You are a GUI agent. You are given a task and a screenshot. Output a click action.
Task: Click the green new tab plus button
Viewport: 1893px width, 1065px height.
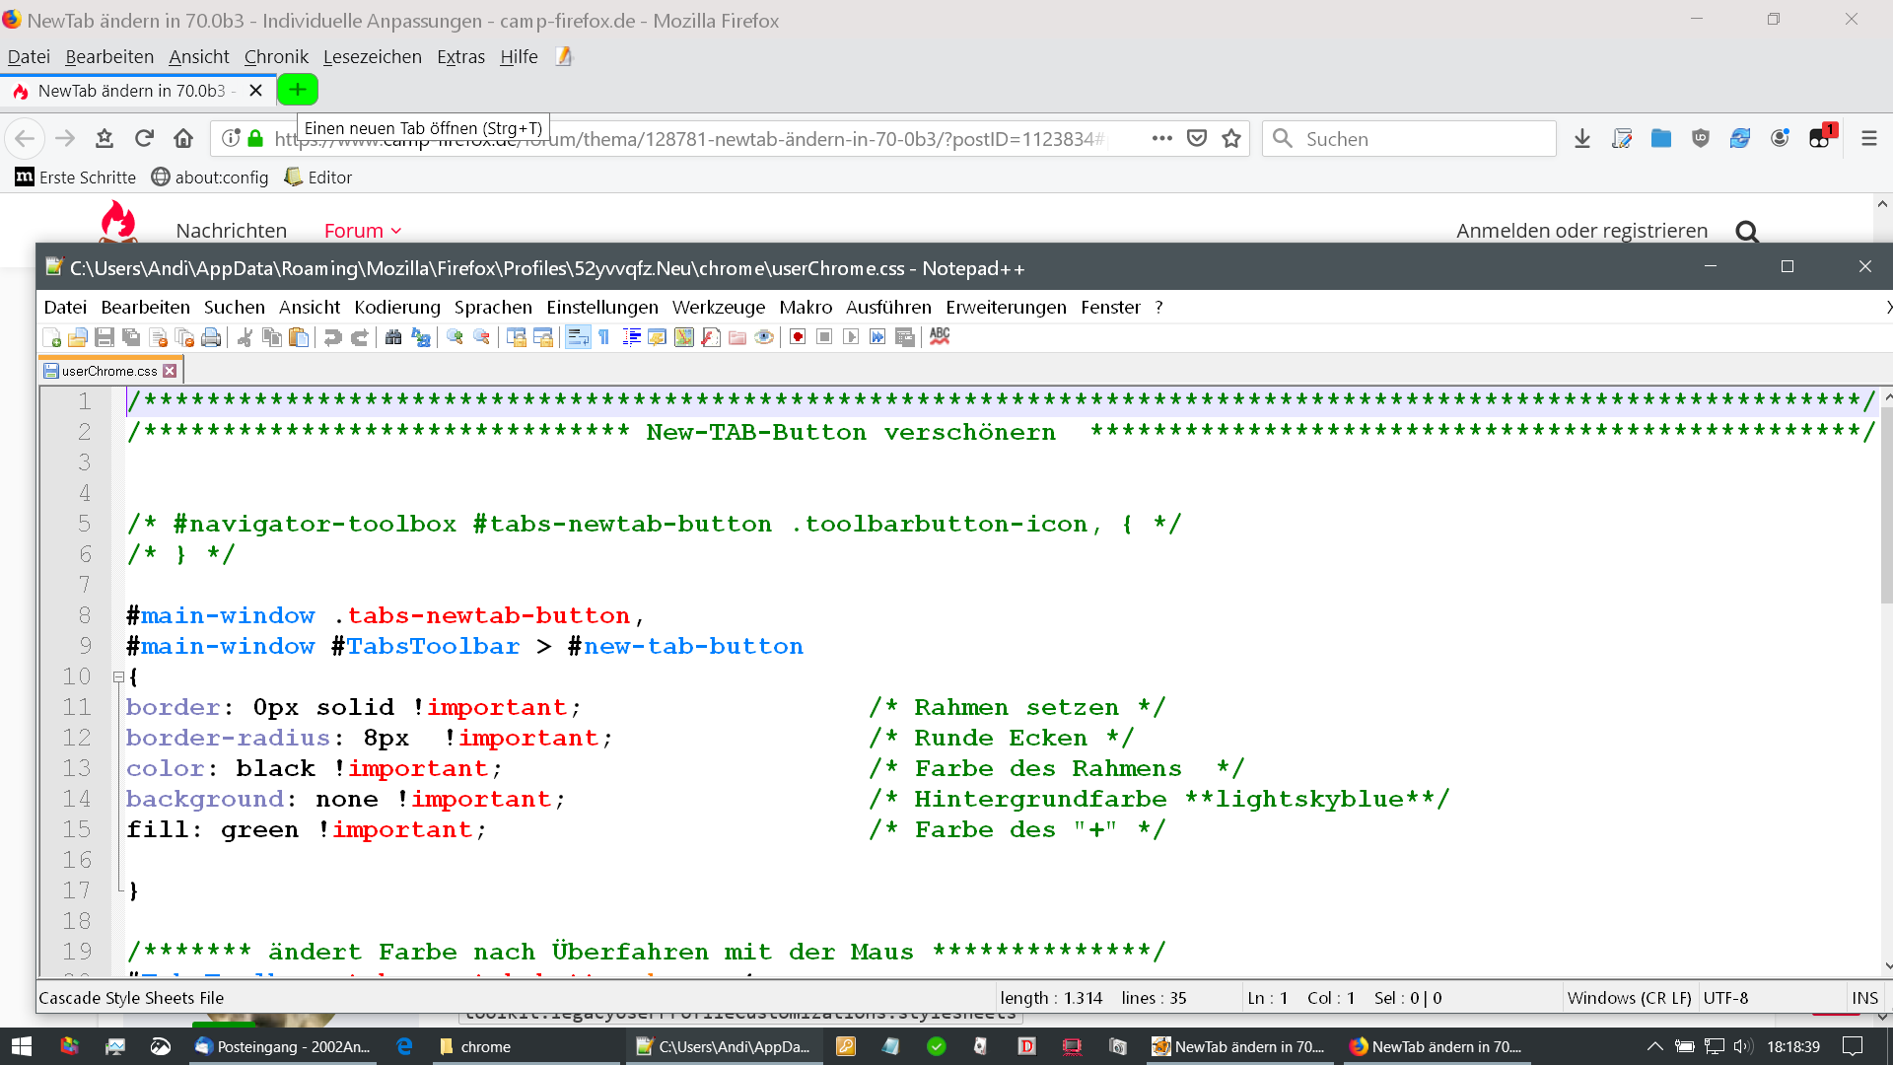coord(297,91)
